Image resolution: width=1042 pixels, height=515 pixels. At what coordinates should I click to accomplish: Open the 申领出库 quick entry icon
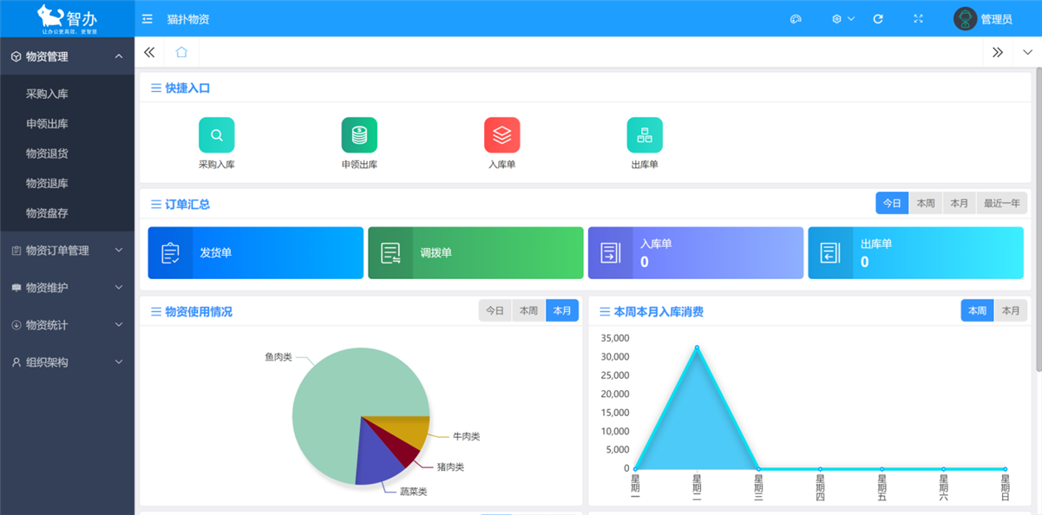(x=359, y=135)
